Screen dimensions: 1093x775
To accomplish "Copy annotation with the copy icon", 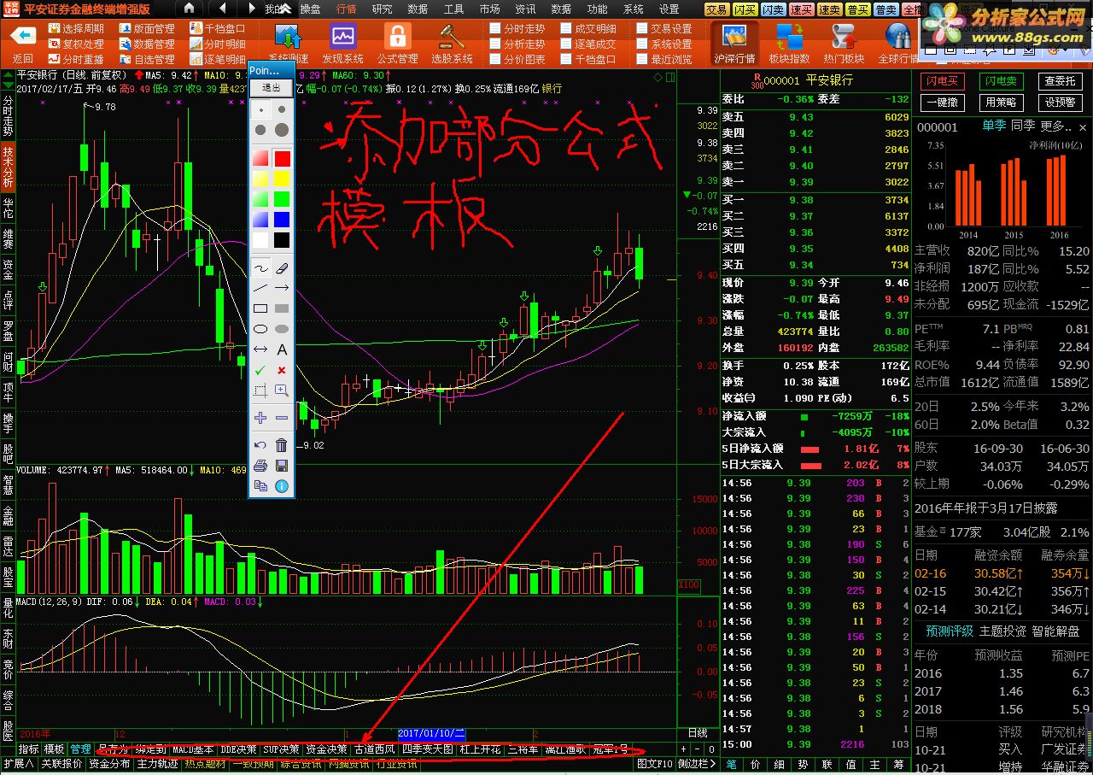I will tap(261, 486).
